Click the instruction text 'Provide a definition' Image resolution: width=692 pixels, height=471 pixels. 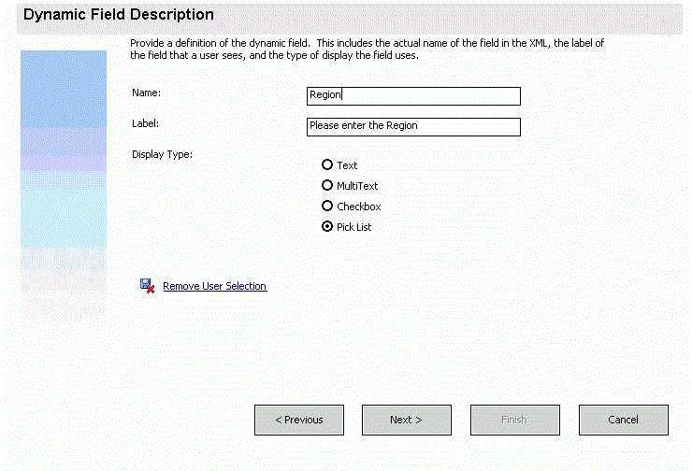click(367, 49)
